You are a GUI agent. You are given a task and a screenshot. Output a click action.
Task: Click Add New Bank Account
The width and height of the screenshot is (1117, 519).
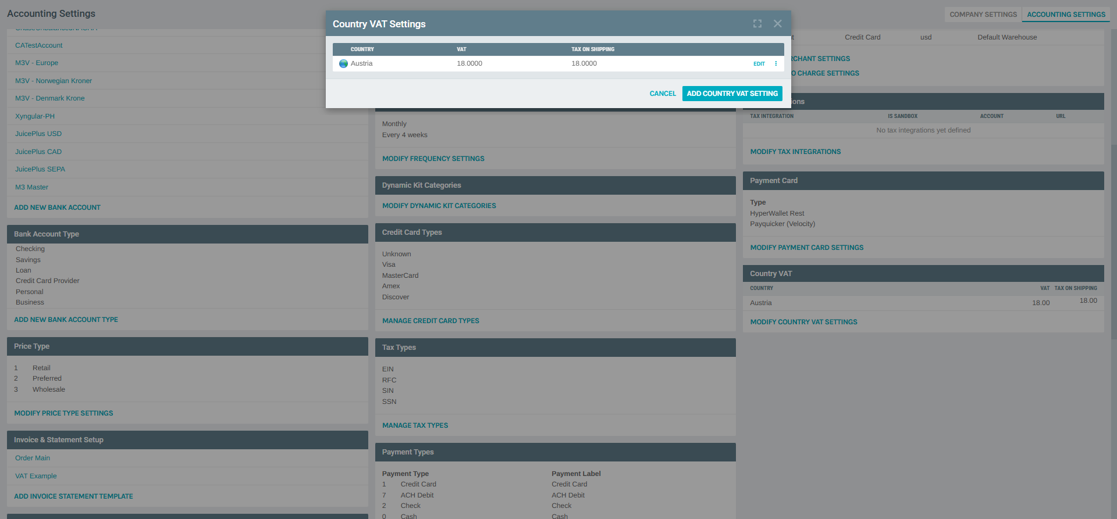pyautogui.click(x=57, y=207)
